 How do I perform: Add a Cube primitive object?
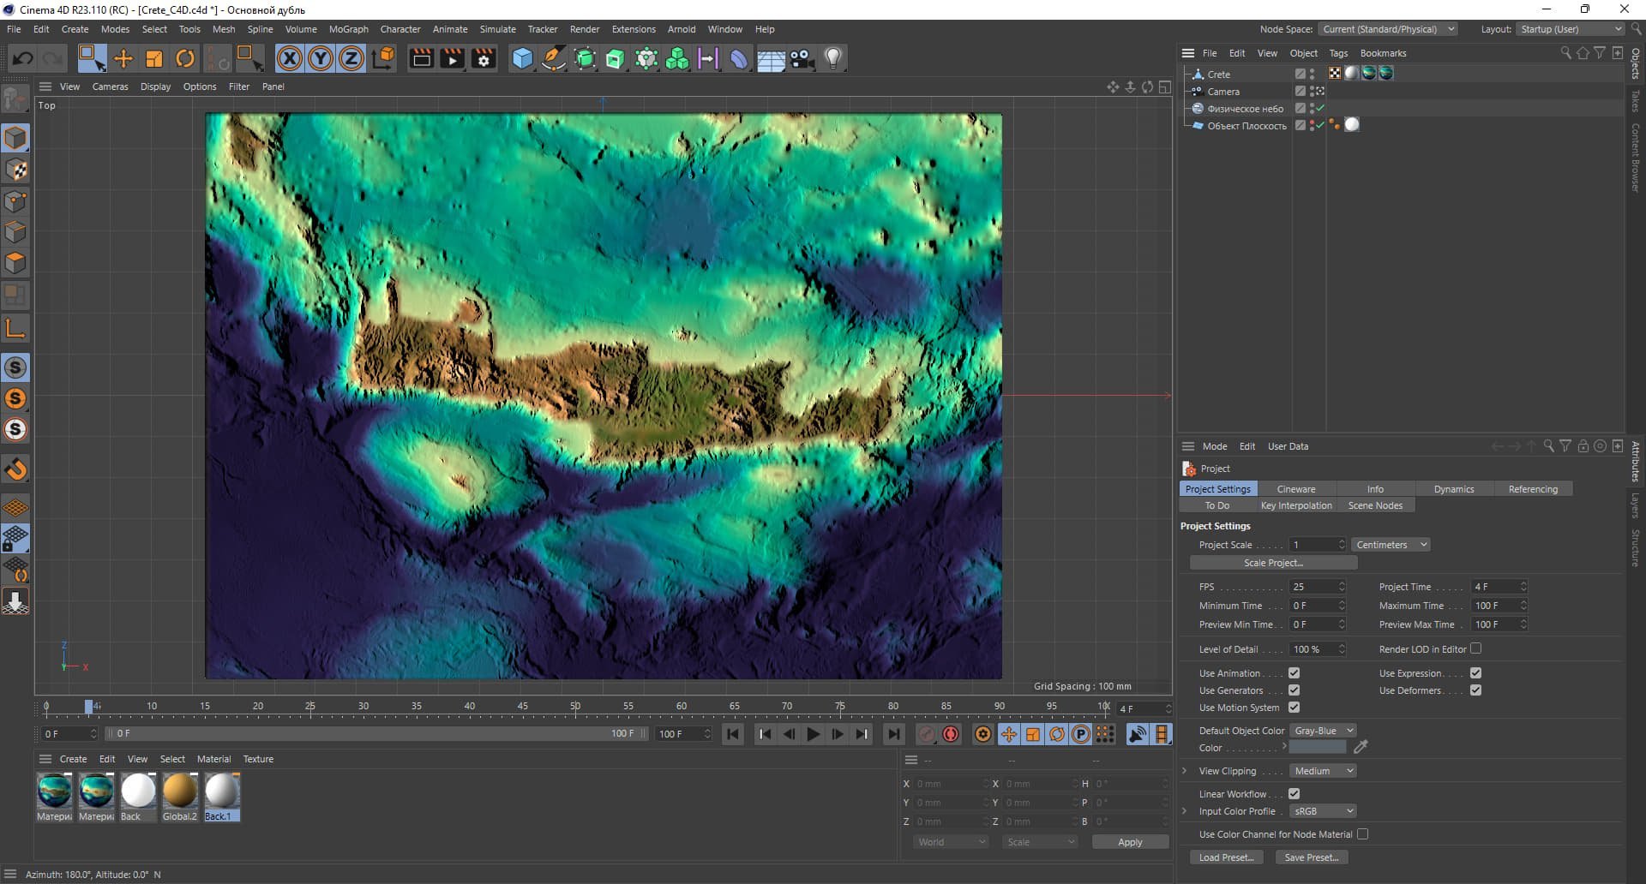522,58
